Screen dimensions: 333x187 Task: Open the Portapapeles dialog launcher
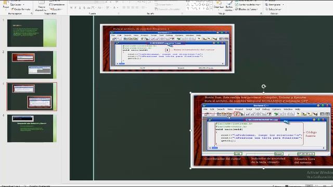(32, 14)
